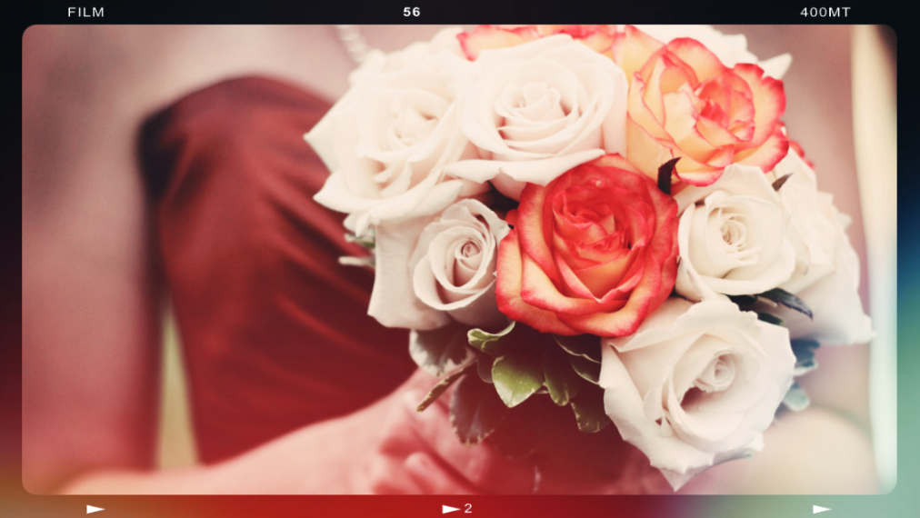Click the red dress bodice
The height and width of the screenshot is (518, 920).
click(x=264, y=254)
